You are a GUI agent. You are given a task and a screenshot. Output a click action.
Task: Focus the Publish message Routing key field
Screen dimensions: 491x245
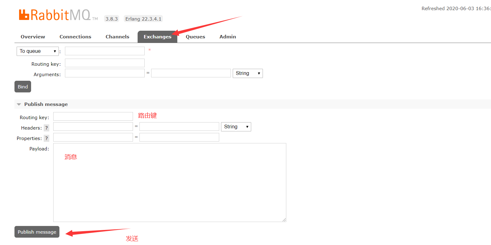pos(93,116)
